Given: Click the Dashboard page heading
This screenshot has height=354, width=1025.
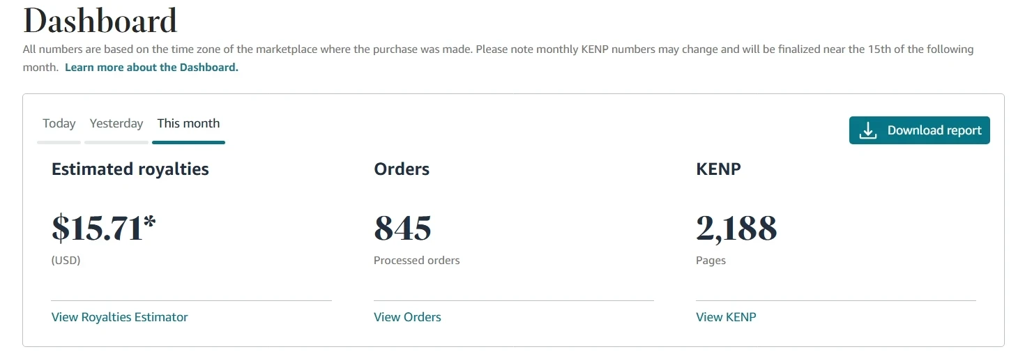Looking at the screenshot, I should (x=100, y=22).
